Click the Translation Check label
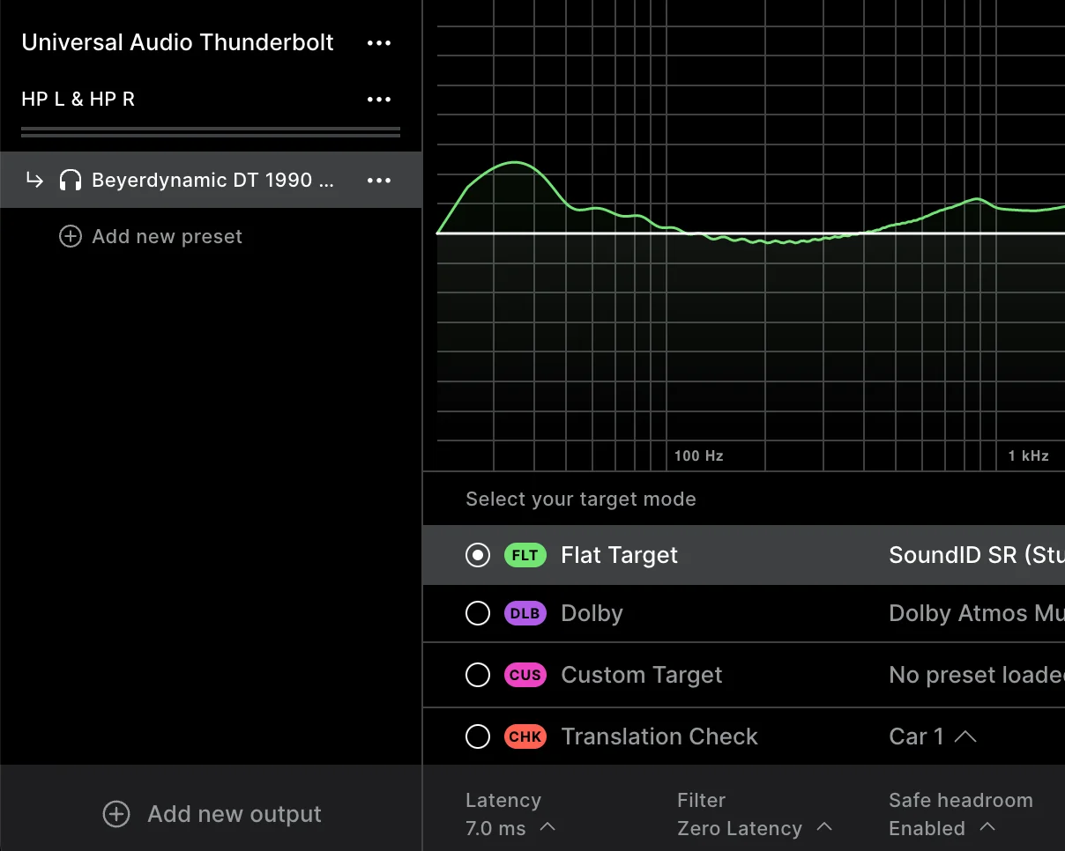The width and height of the screenshot is (1065, 851). point(659,736)
